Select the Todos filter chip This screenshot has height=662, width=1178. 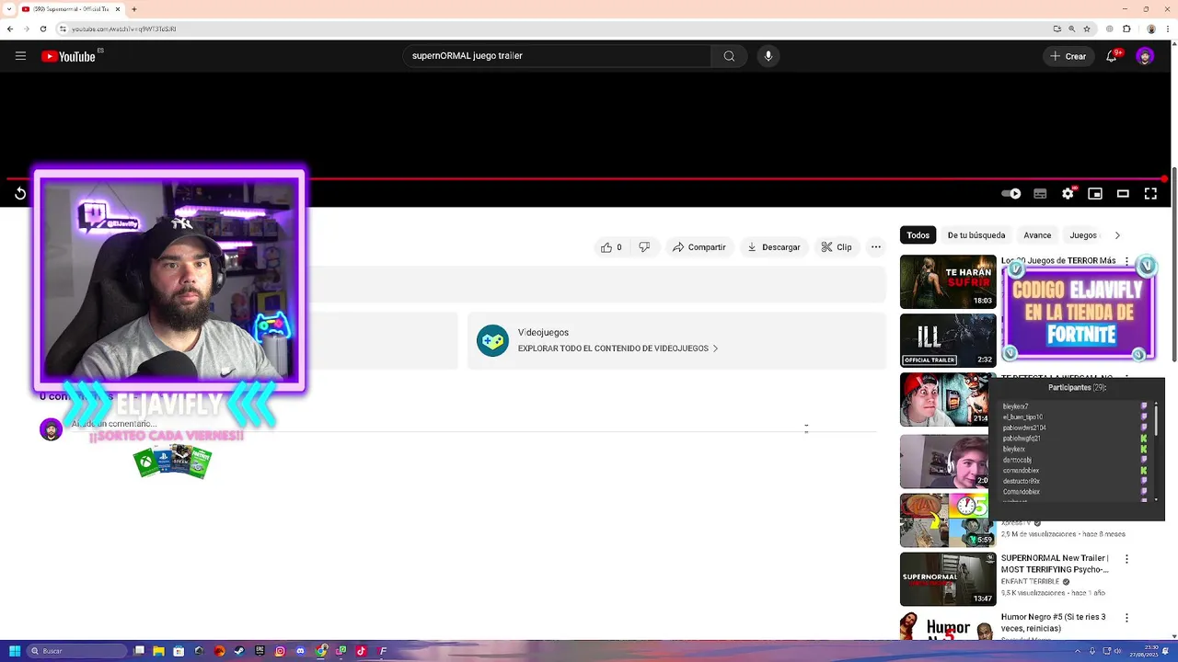(x=918, y=235)
